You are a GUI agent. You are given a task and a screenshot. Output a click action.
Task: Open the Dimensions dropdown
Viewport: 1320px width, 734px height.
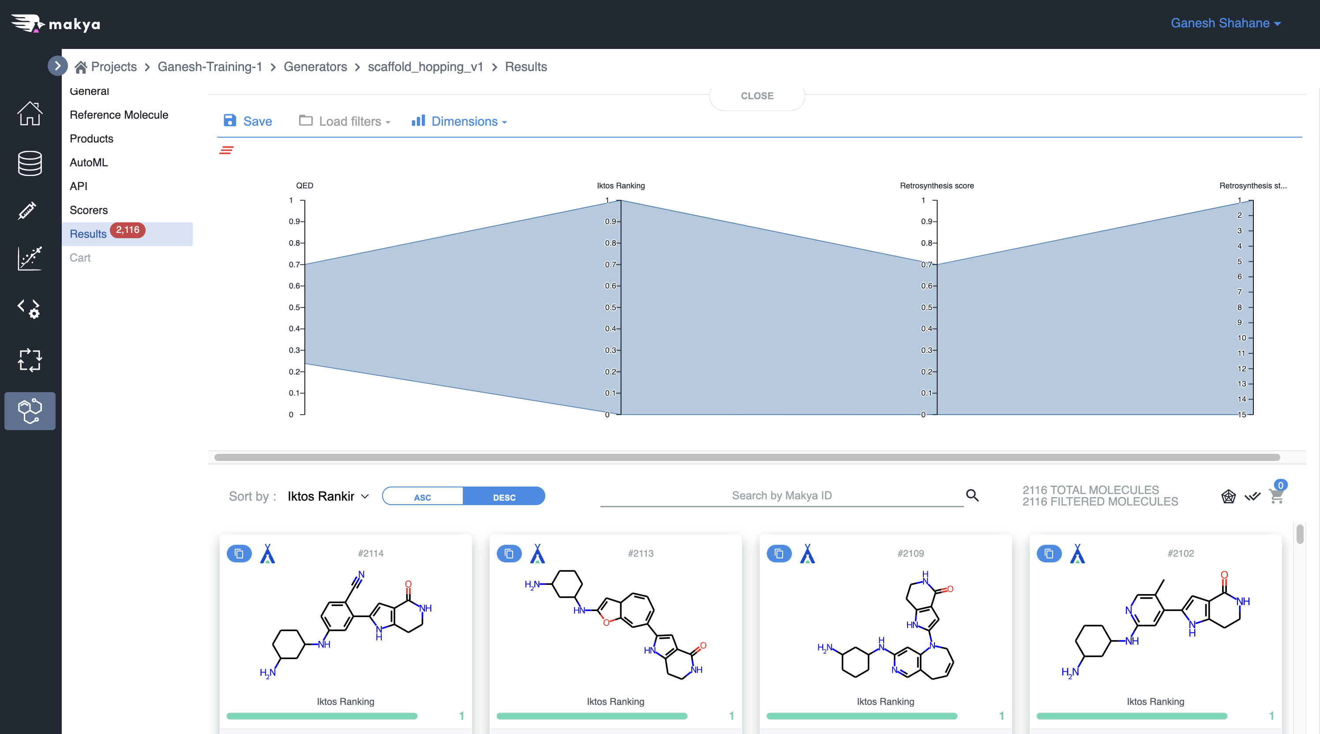(460, 121)
